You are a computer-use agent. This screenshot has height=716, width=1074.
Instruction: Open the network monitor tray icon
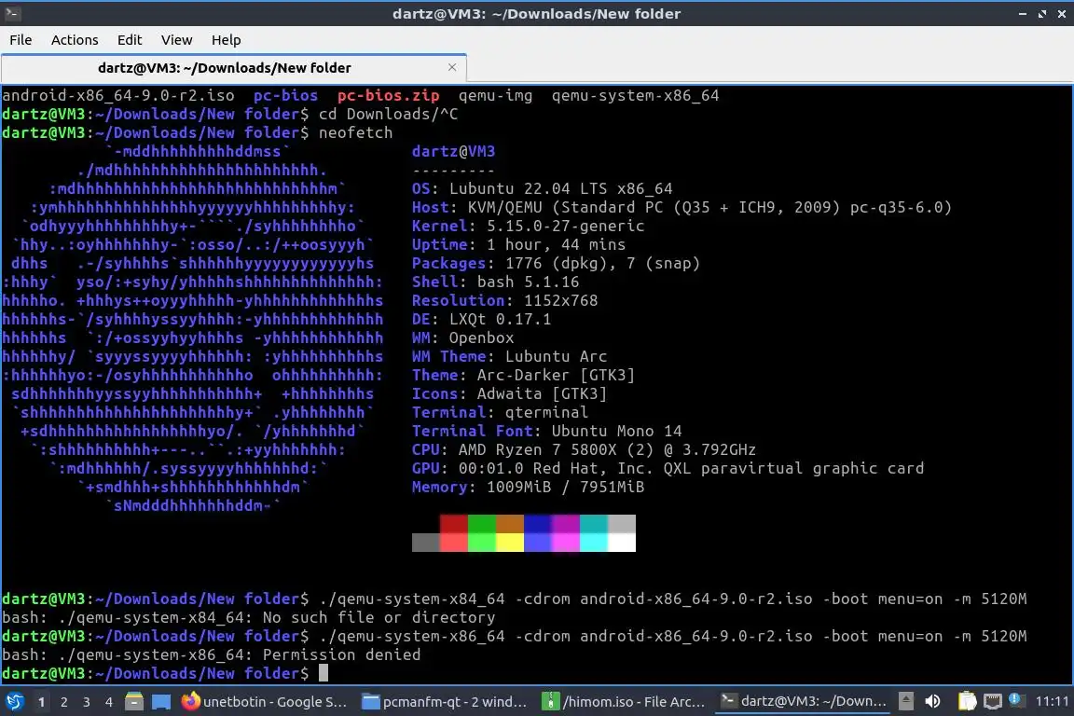(x=992, y=701)
